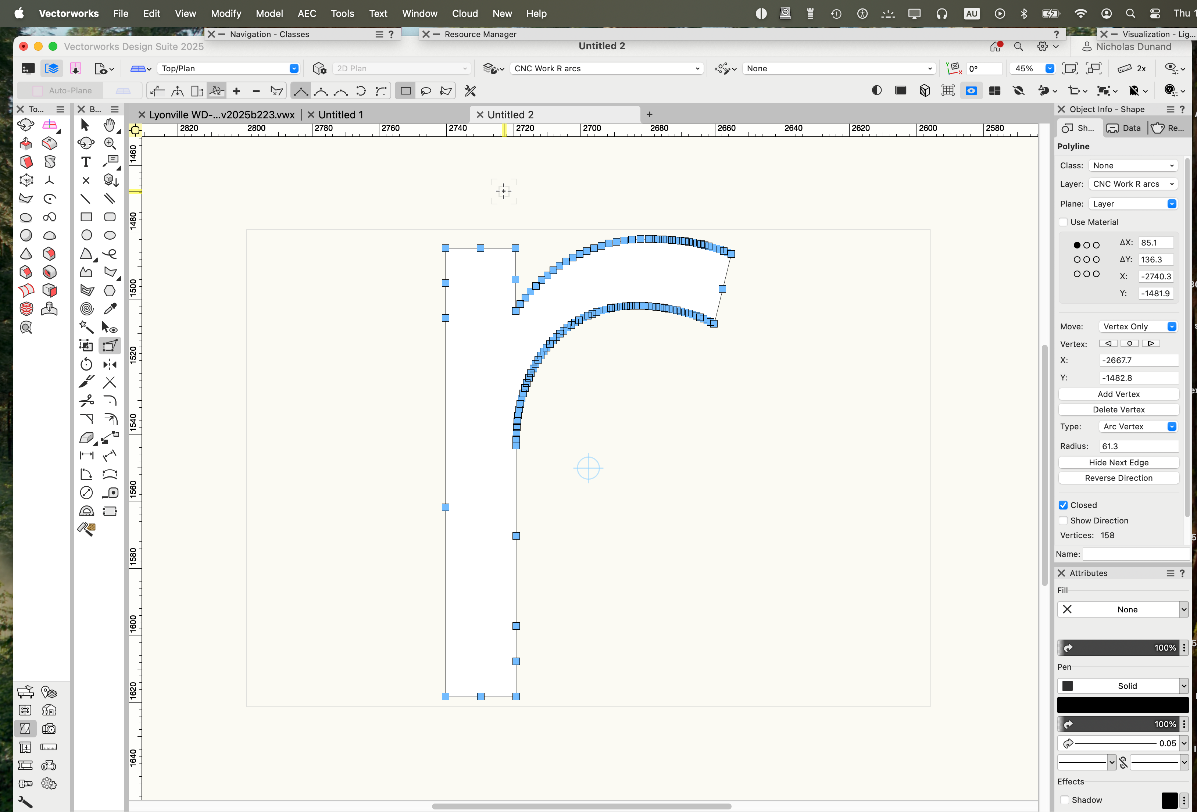1197x812 pixels.
Task: Select the Circle tool
Action: tap(86, 235)
